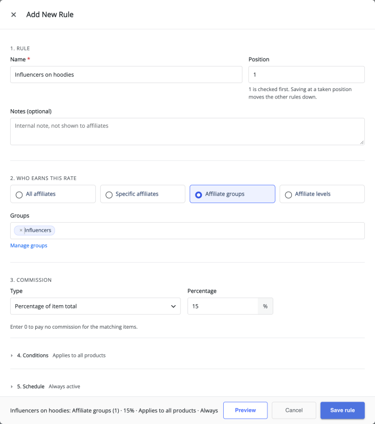Edit the rule Name field

[126, 75]
